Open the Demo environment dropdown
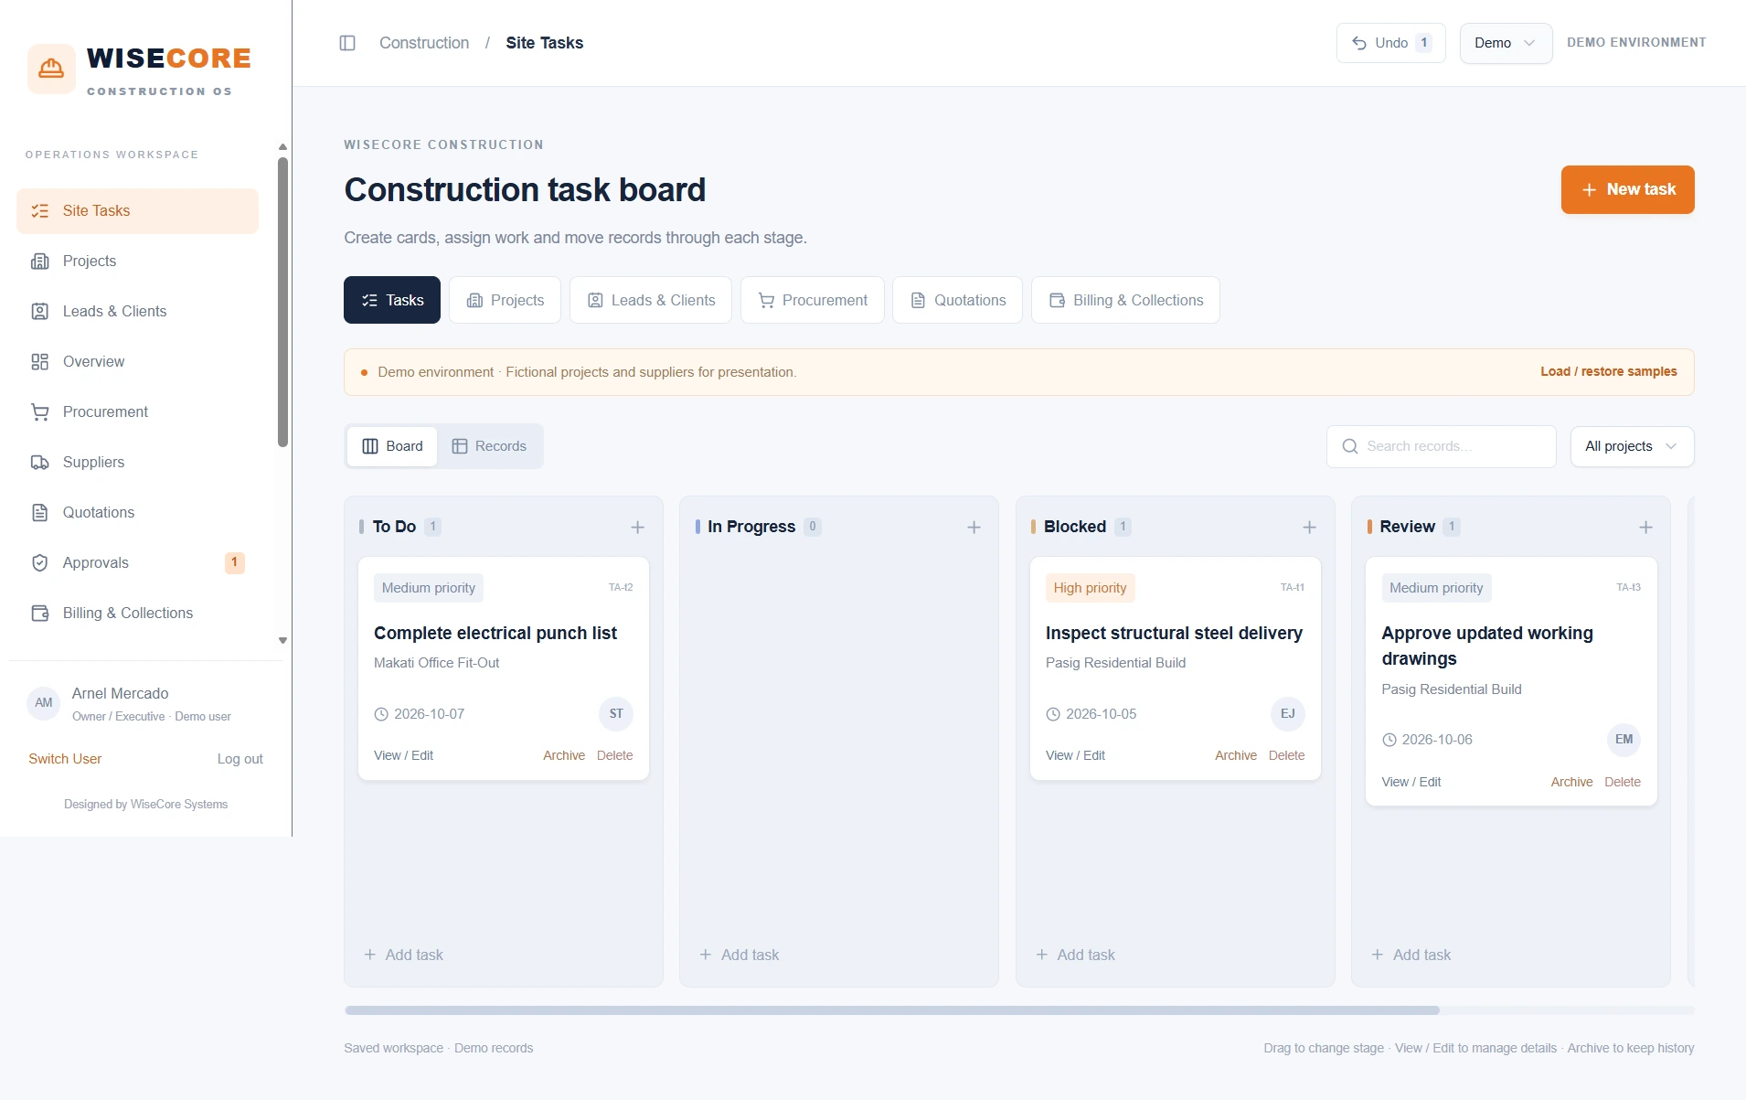 pos(1506,43)
